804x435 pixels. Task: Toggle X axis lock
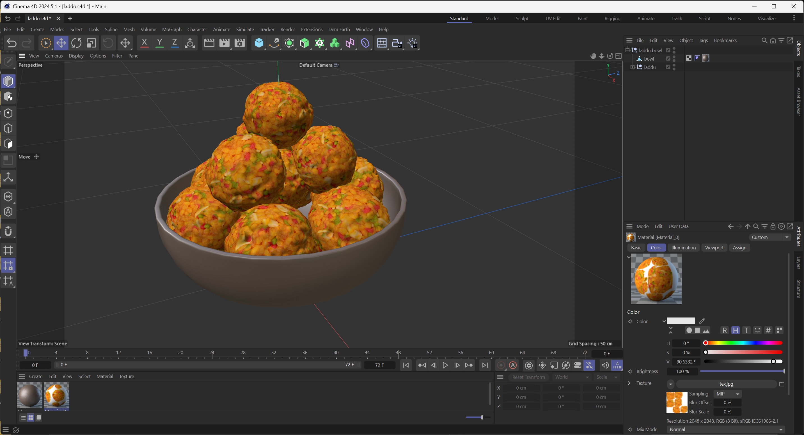(144, 43)
